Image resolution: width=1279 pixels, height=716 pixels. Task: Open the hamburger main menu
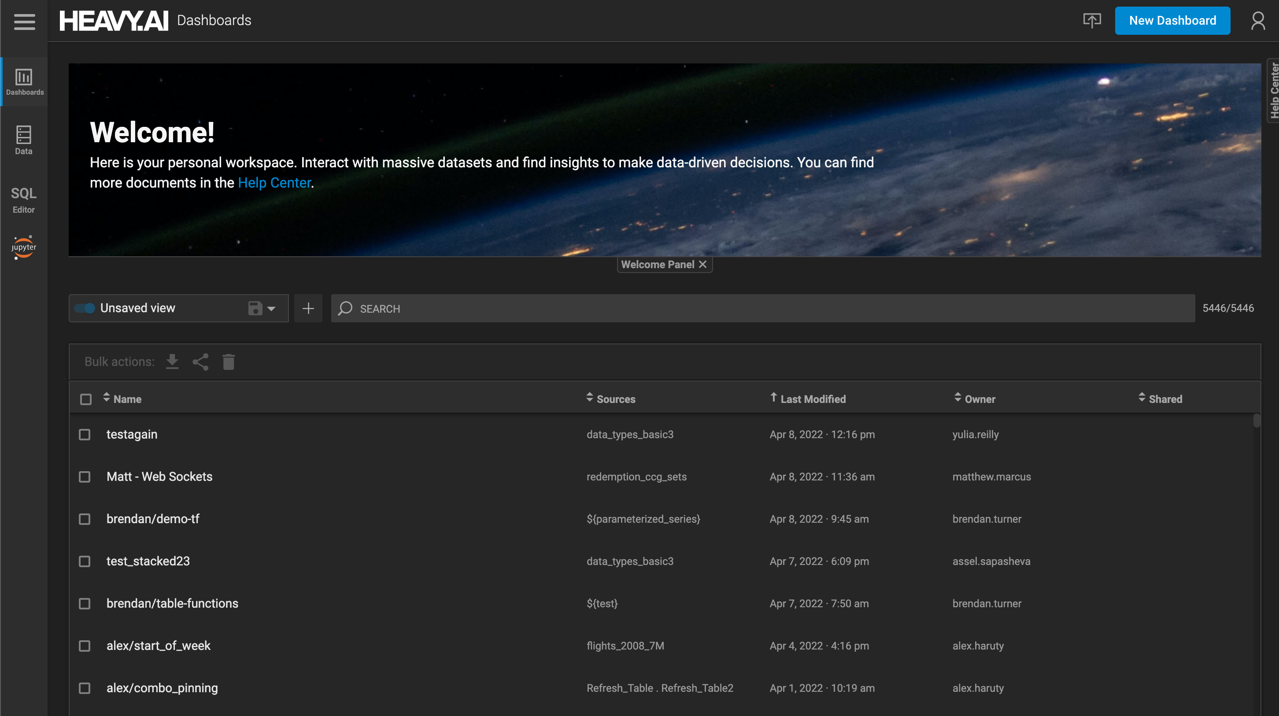pyautogui.click(x=24, y=21)
